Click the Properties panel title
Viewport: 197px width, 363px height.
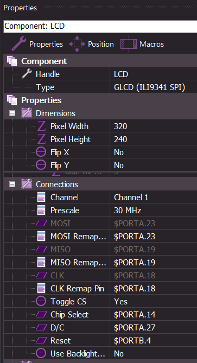(20, 8)
